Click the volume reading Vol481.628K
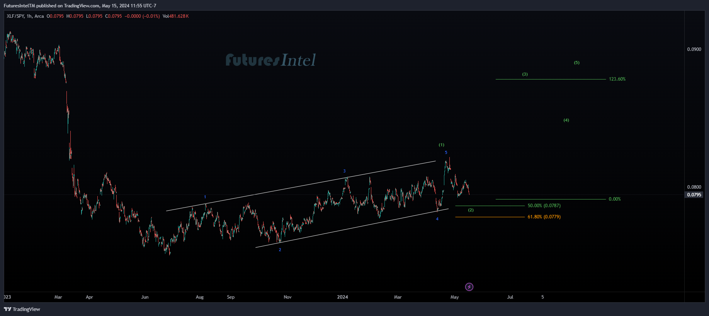709x316 pixels. (x=176, y=16)
